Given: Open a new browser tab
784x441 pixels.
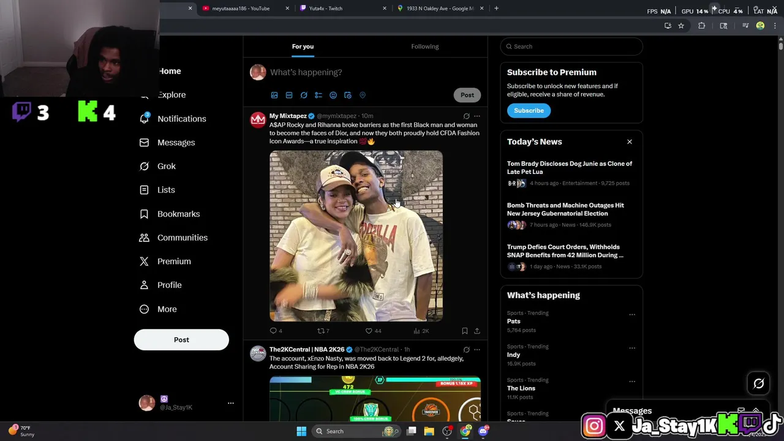Looking at the screenshot, I should pyautogui.click(x=496, y=8).
